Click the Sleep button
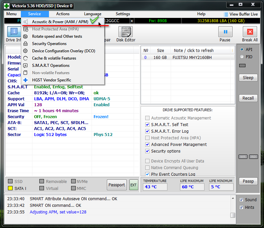The width and height of the screenshot is (264, 228). (248, 78)
